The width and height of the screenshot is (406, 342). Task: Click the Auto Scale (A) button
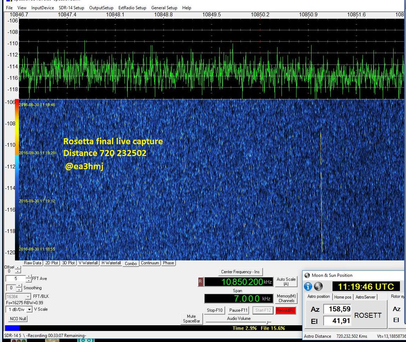[x=286, y=281]
